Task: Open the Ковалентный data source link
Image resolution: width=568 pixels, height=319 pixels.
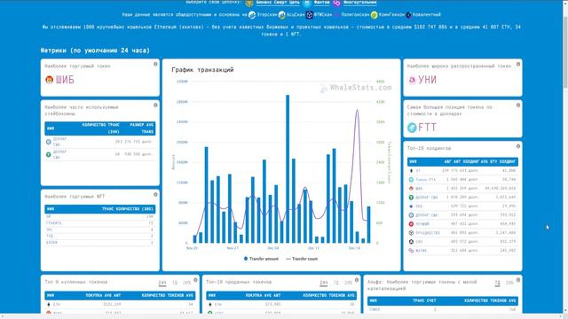Action: point(427,15)
